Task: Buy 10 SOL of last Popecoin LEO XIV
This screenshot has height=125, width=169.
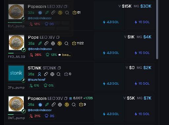Action: tap(142, 114)
